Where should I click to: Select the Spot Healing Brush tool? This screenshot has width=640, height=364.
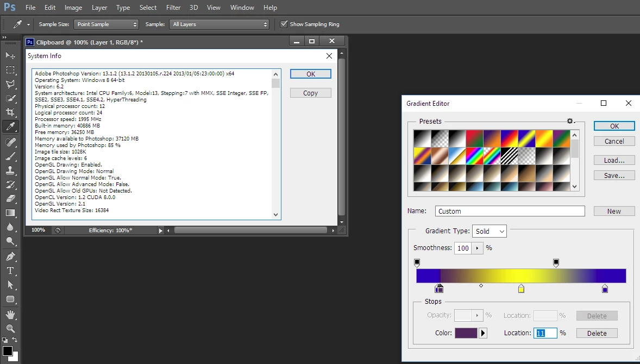coord(10,142)
